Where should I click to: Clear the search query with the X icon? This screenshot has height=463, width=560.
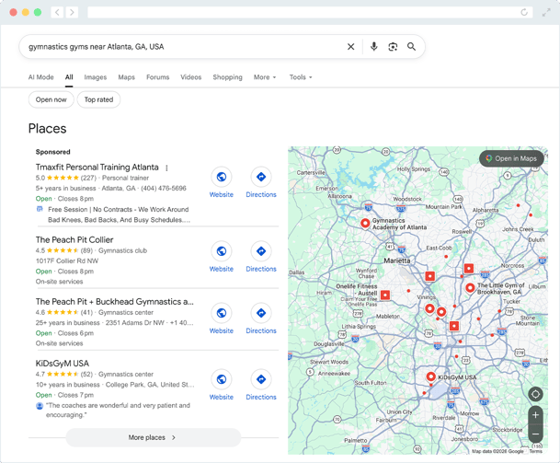click(350, 47)
